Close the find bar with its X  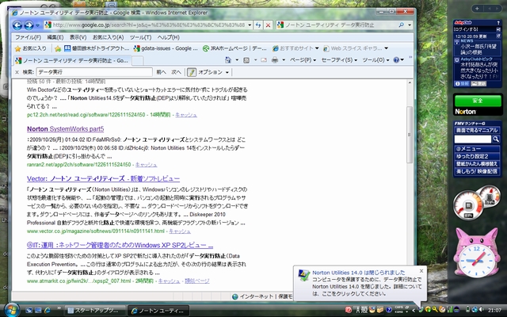point(17,72)
